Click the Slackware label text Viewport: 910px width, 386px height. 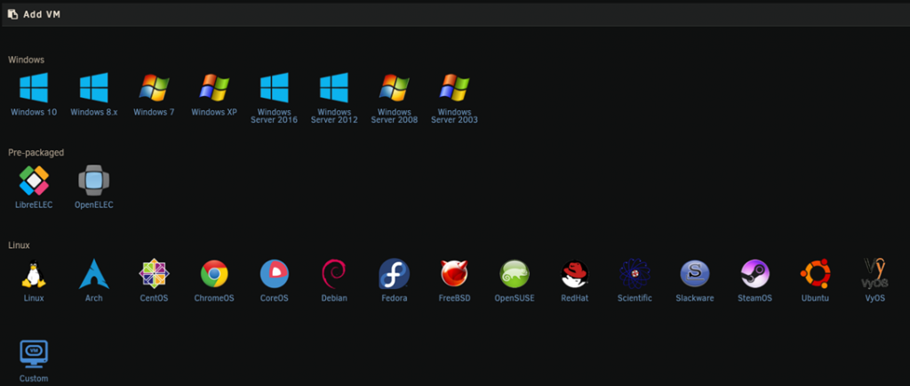coord(695,298)
